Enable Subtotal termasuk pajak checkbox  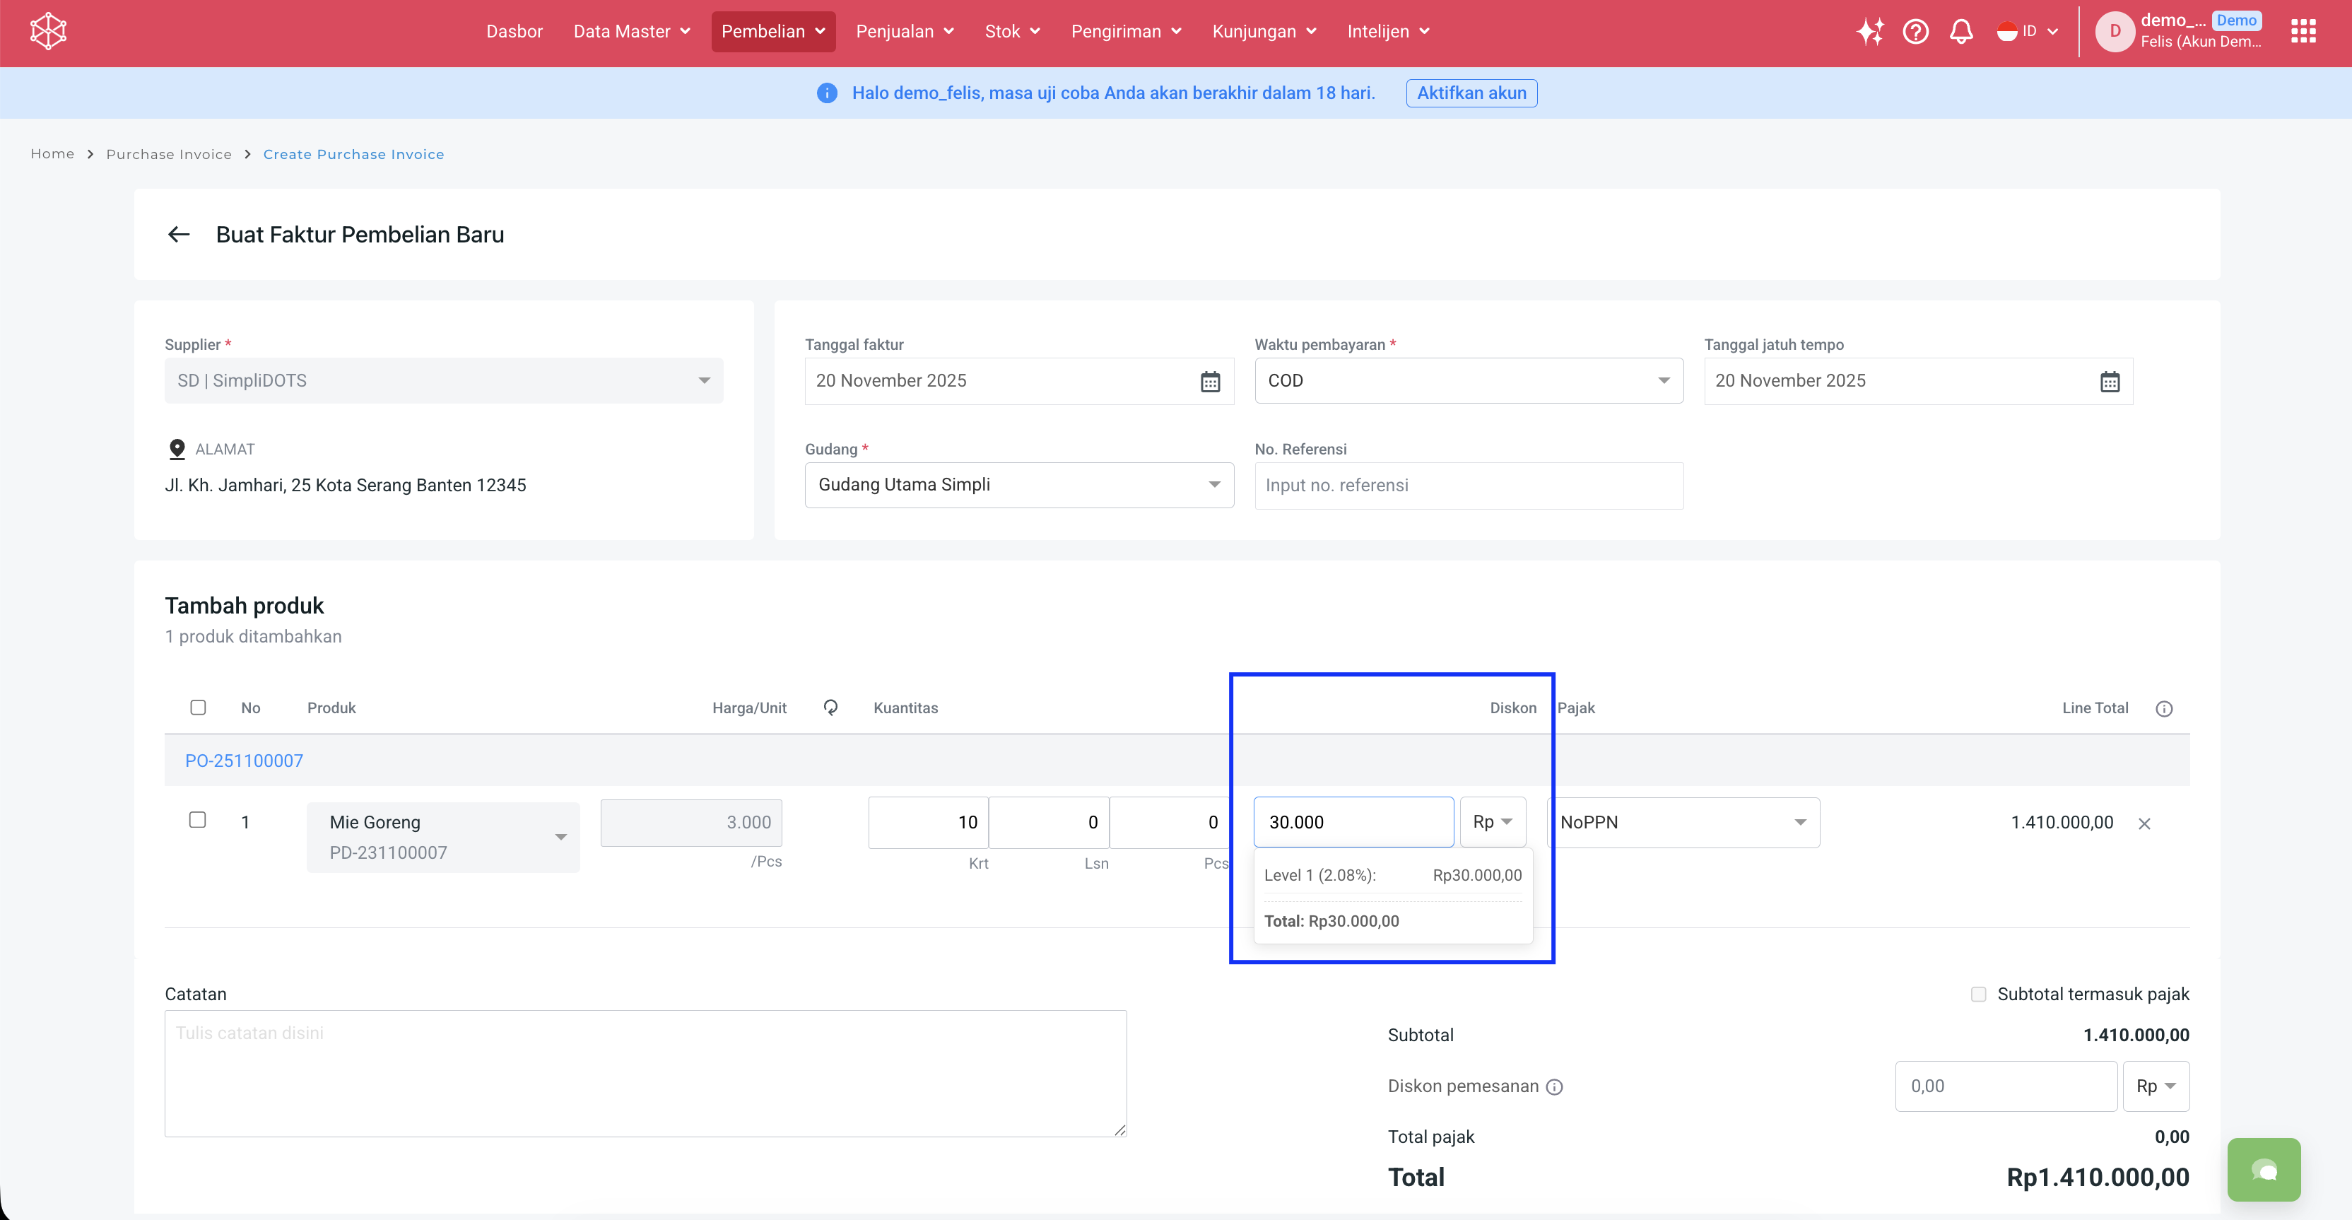click(1977, 995)
